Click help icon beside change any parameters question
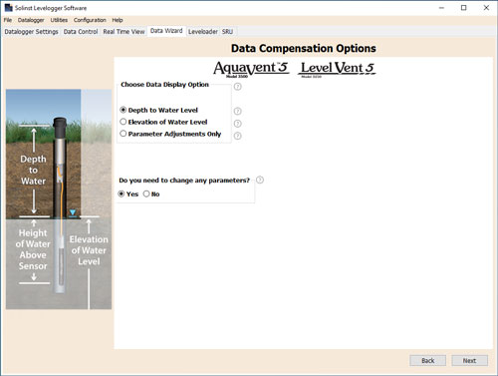 click(x=260, y=180)
